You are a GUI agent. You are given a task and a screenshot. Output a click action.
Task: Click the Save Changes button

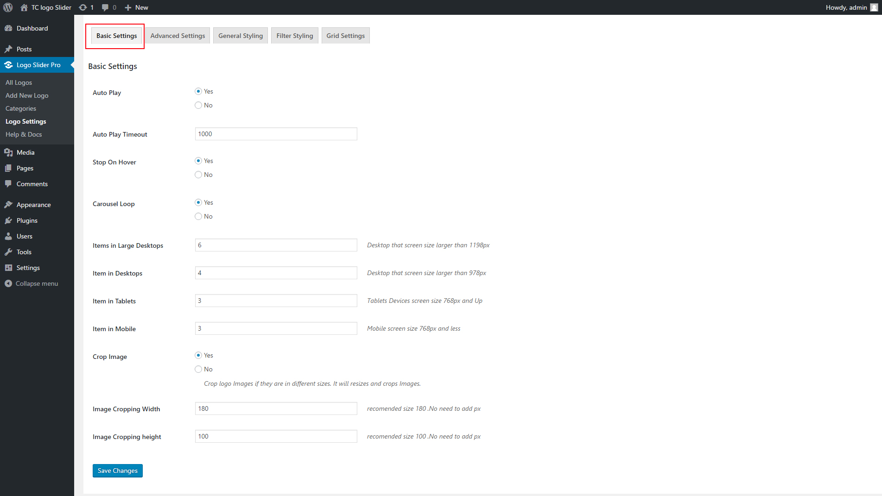tap(118, 471)
